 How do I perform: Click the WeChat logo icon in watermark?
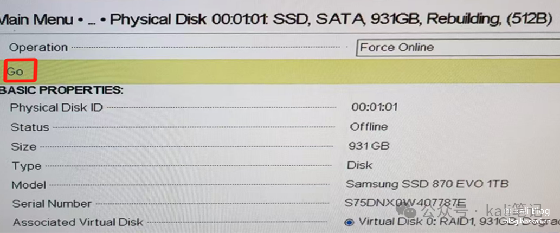(407, 212)
